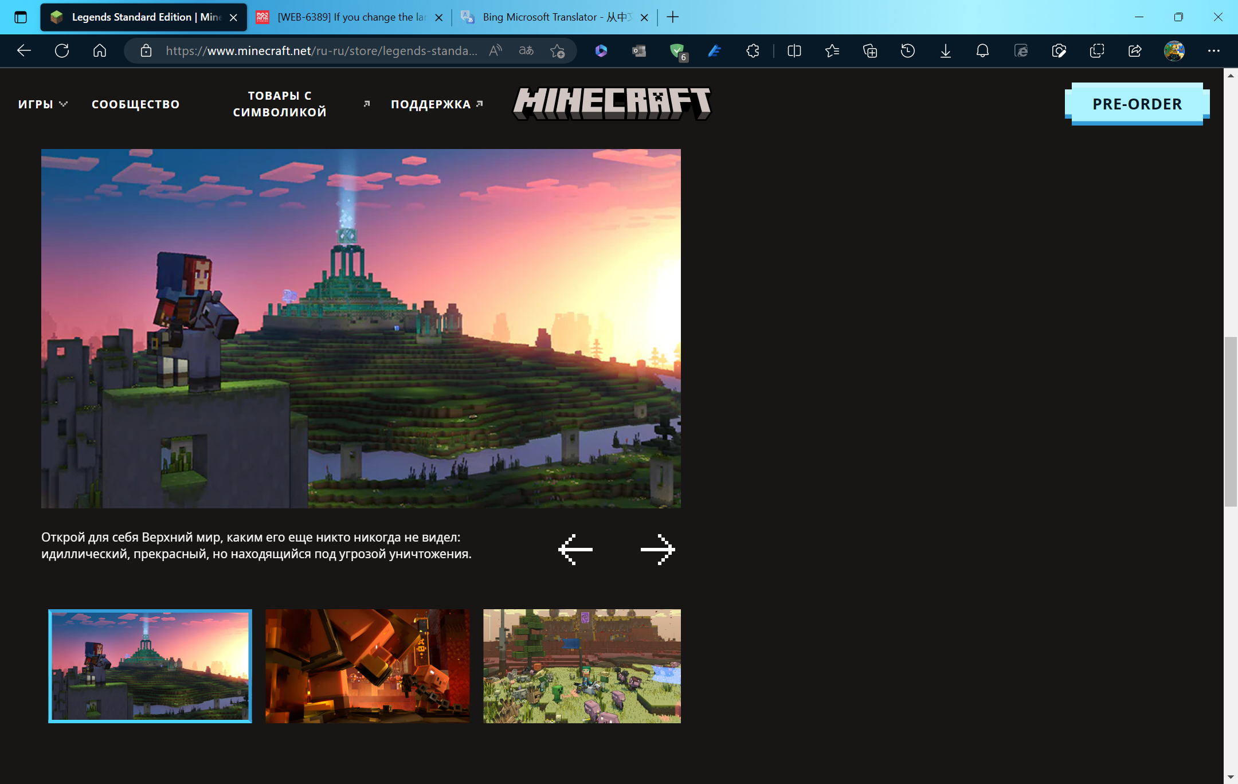
Task: Go to previous carousel image arrow
Action: [x=575, y=550]
